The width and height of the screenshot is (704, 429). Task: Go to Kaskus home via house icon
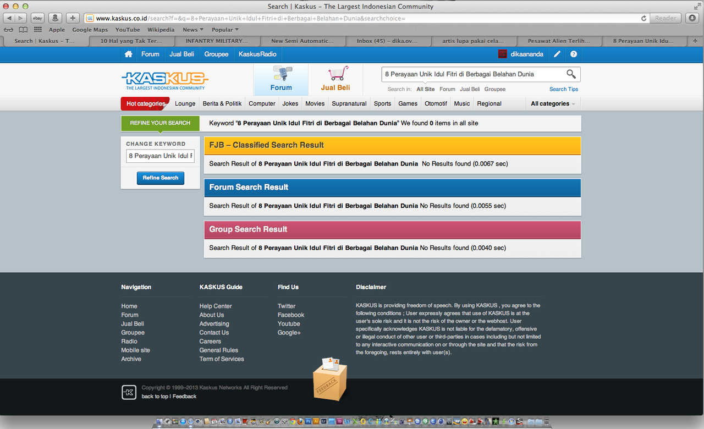coord(128,54)
